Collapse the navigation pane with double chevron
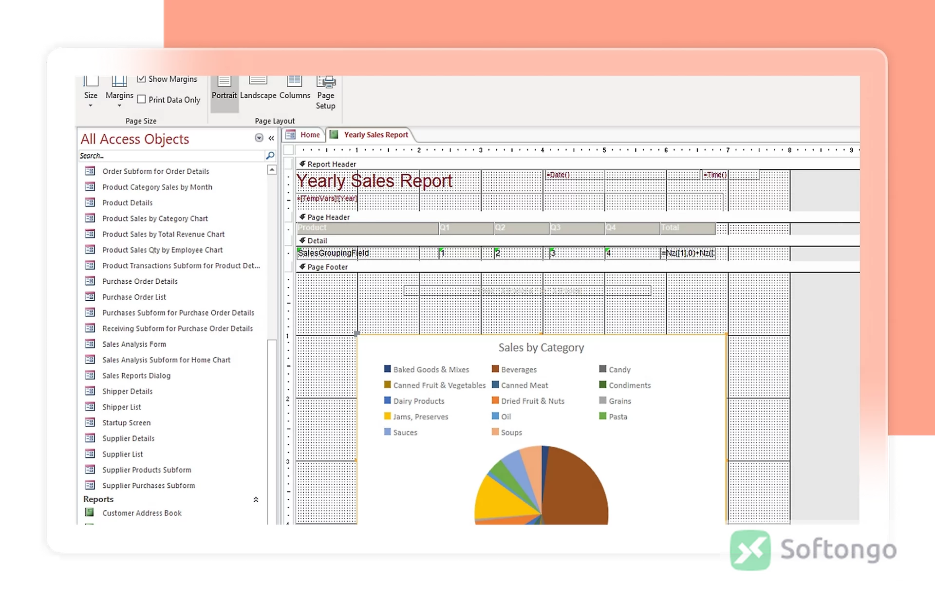This screenshot has height=599, width=935. pyautogui.click(x=271, y=138)
